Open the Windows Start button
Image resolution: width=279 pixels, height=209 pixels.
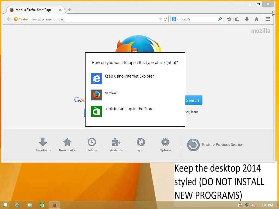[x=5, y=205]
